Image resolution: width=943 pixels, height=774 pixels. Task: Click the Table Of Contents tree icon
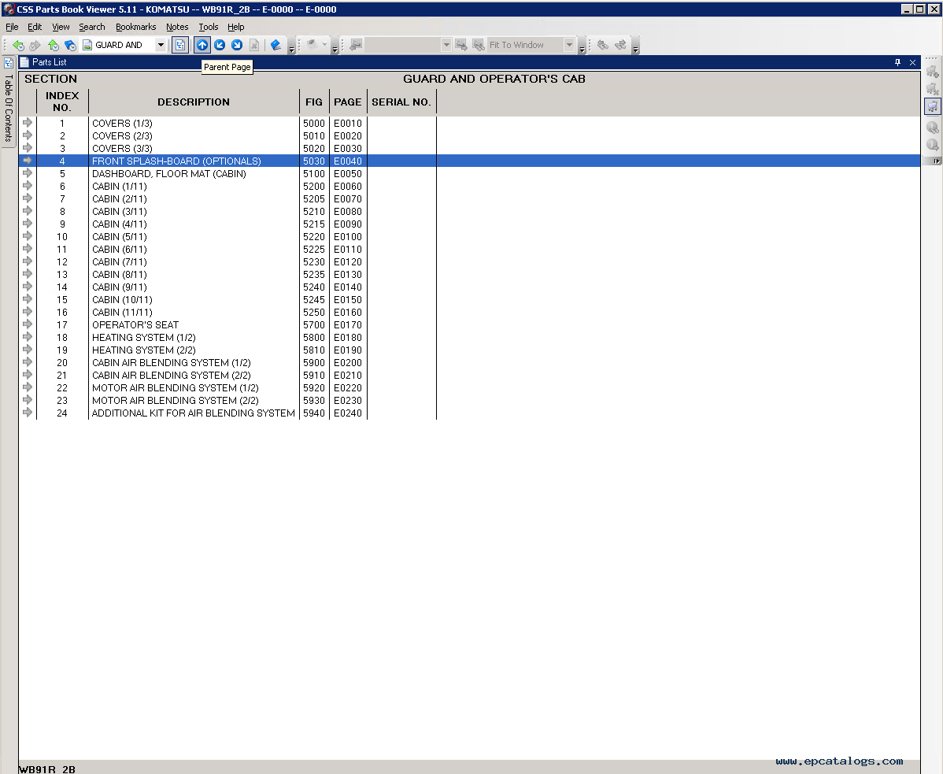9,62
